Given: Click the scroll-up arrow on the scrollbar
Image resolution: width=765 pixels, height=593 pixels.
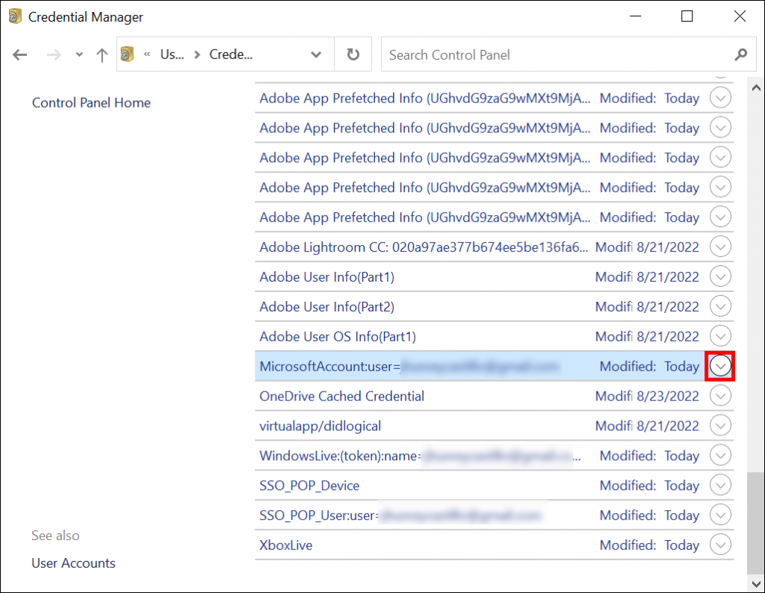Looking at the screenshot, I should [755, 87].
